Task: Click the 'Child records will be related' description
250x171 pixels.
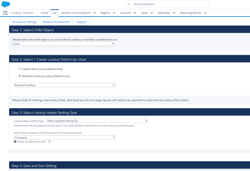Action: click(x=74, y=126)
